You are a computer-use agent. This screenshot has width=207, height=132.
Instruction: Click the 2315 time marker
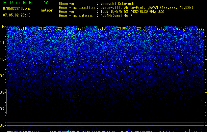[101, 28]
